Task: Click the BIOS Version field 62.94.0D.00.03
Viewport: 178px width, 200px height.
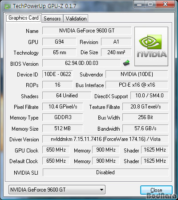Action: (81, 63)
